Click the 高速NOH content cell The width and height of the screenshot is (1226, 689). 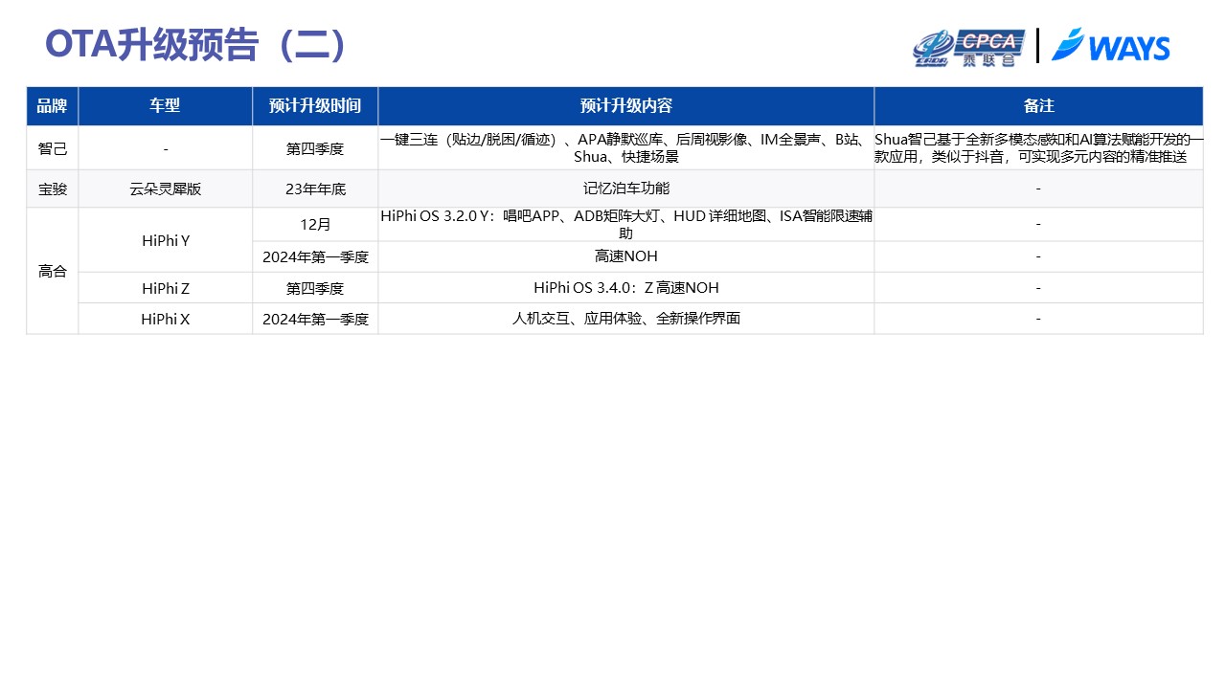tap(625, 256)
